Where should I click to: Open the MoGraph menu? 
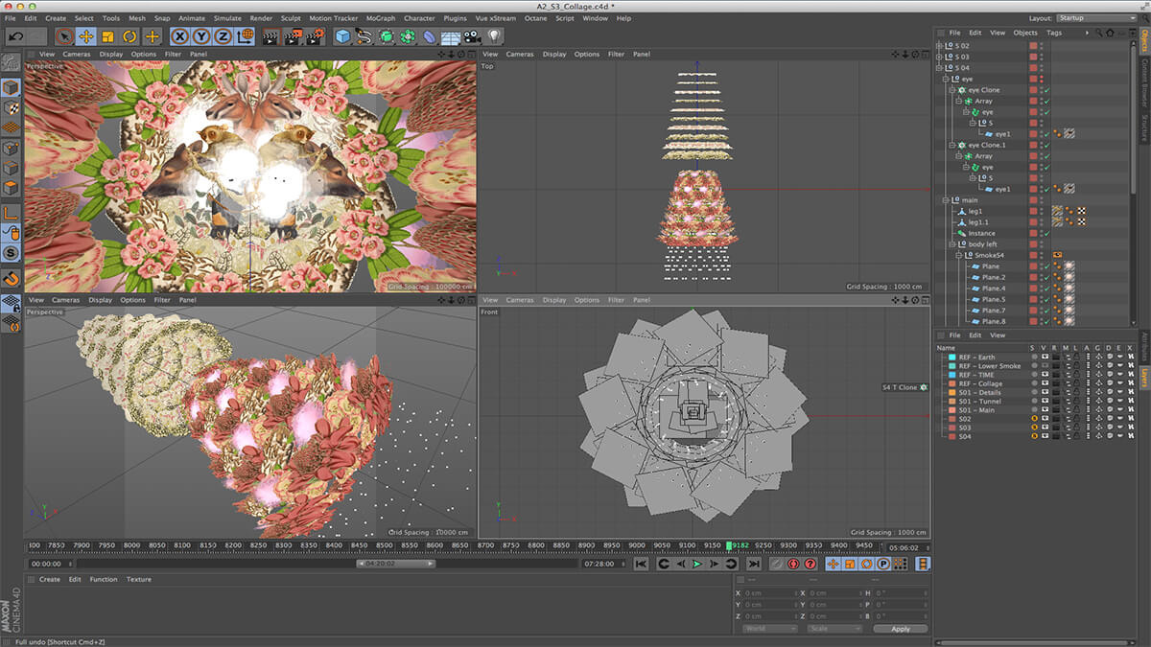(380, 18)
